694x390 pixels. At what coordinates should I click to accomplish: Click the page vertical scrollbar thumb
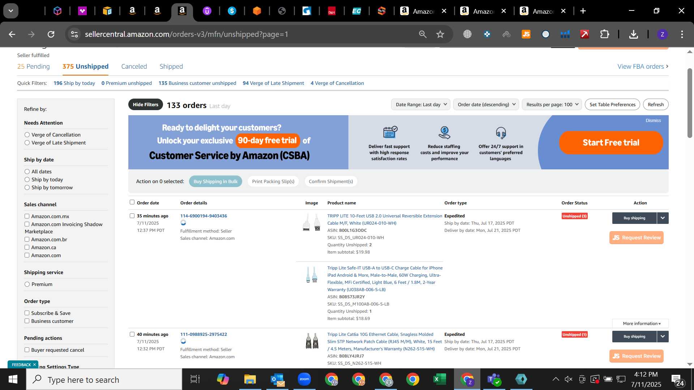click(690, 103)
